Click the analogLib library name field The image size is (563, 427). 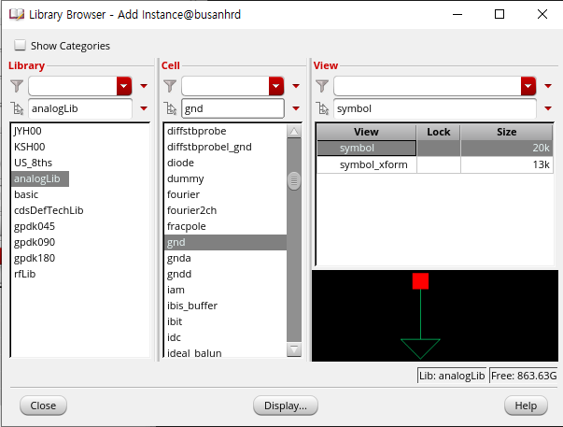[80, 108]
